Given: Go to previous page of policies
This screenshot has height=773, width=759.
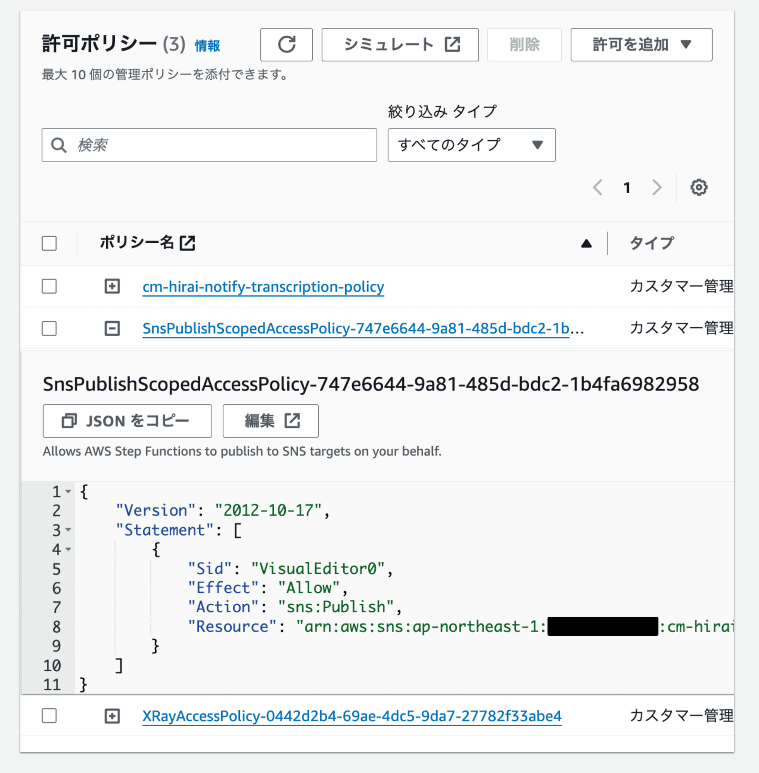Looking at the screenshot, I should click(597, 187).
